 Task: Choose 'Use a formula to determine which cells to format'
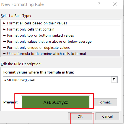click(61, 54)
